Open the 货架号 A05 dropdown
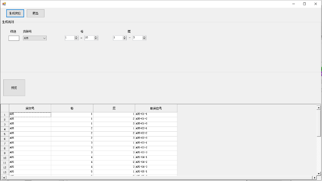 point(35,38)
